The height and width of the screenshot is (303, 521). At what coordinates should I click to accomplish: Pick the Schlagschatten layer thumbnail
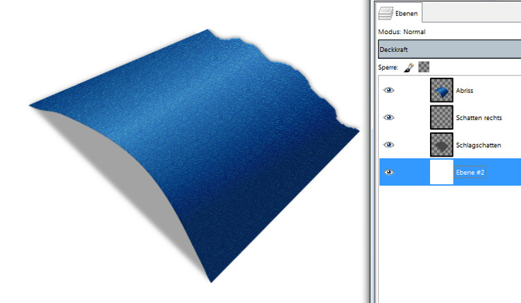(441, 144)
